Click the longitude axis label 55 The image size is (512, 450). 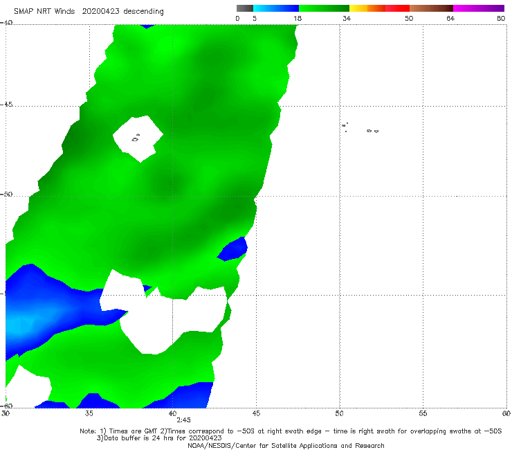(423, 413)
